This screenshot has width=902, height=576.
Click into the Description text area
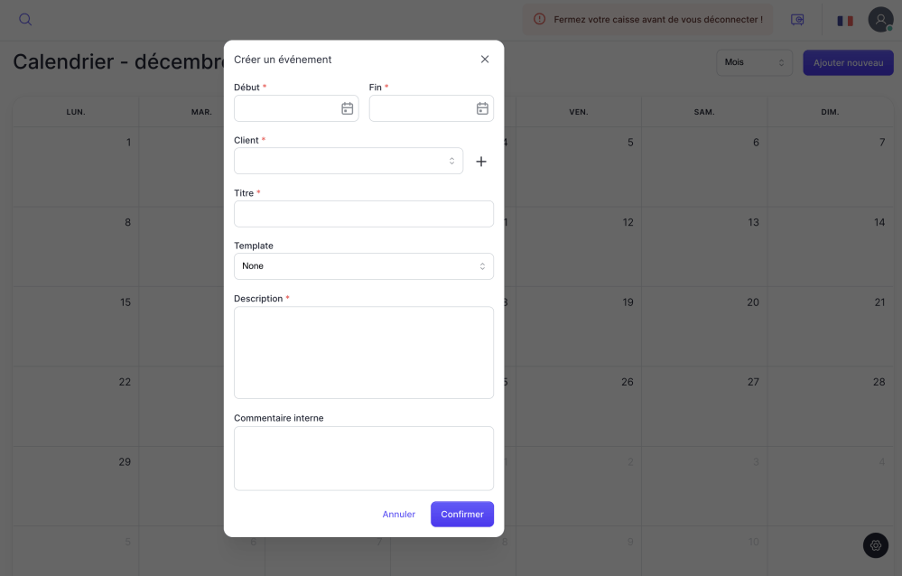(x=363, y=352)
